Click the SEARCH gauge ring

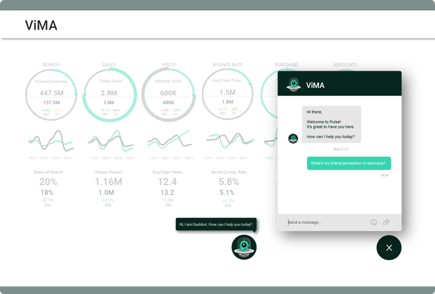pos(51,95)
